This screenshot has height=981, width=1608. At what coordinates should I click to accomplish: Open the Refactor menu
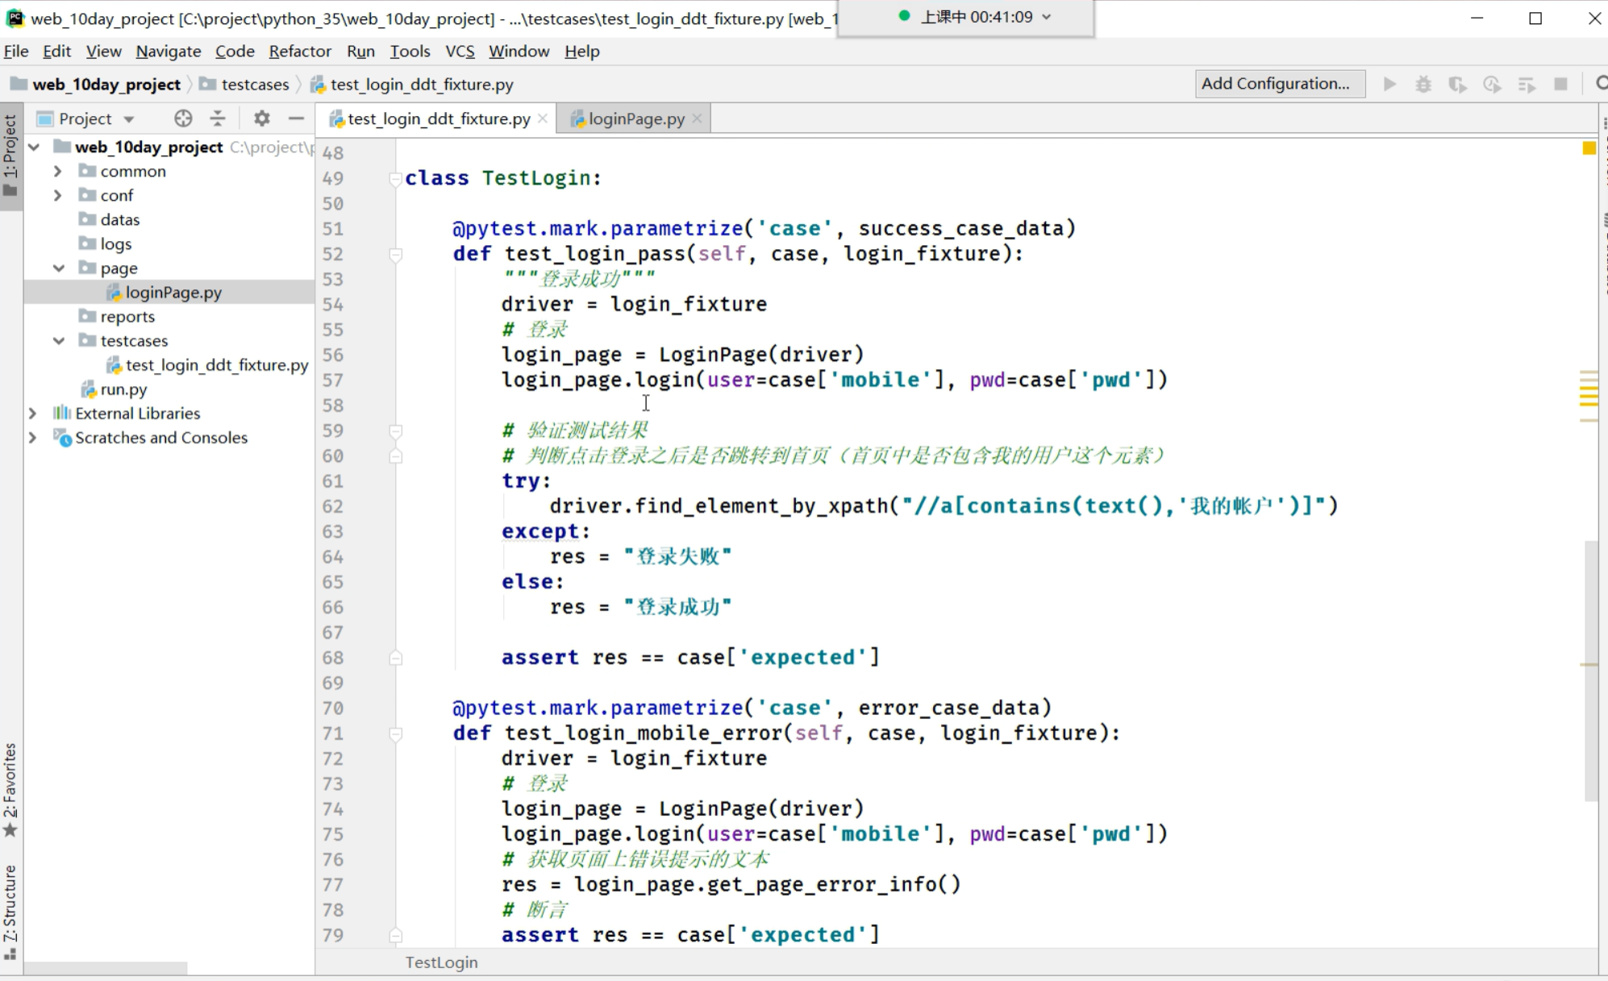click(300, 51)
